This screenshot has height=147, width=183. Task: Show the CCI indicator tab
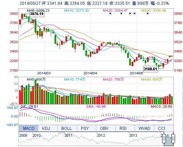164,128
